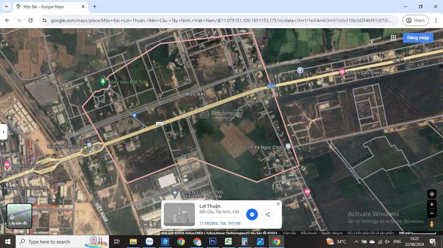
Task: Open Calculator from the taskbar
Action: pos(244,242)
